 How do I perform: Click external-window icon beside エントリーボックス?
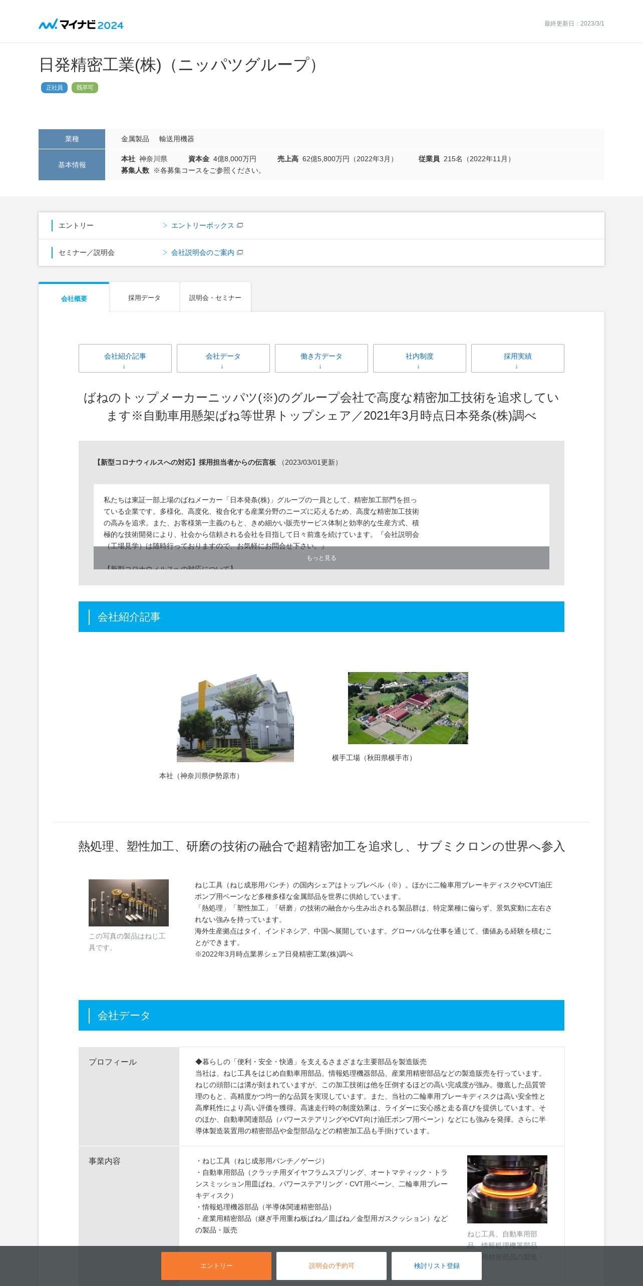(240, 226)
